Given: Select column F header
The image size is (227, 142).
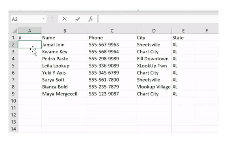Looking at the screenshot, I should coord(207,31).
